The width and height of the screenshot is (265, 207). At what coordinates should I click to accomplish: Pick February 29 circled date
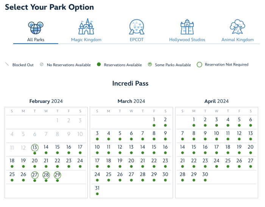coord(58,174)
